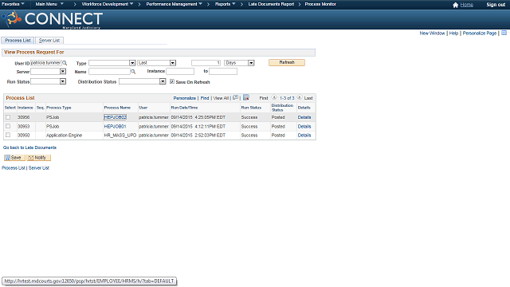The image size is (510, 287).
Task: Click Instance column header
Action: pyautogui.click(x=25, y=108)
